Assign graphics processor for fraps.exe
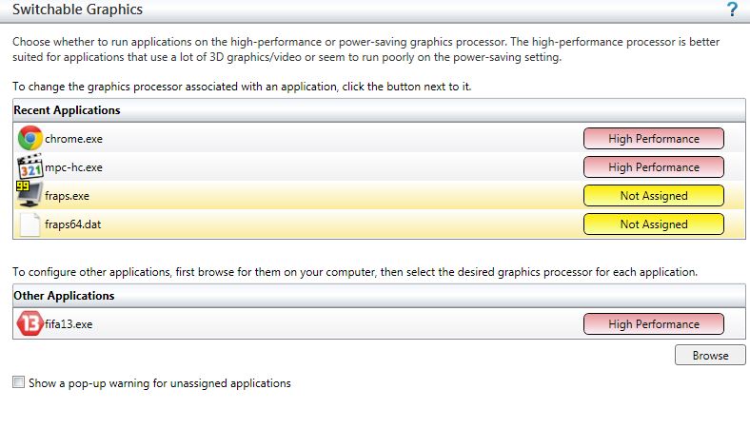Screen dimensions: 750x448 (653, 196)
